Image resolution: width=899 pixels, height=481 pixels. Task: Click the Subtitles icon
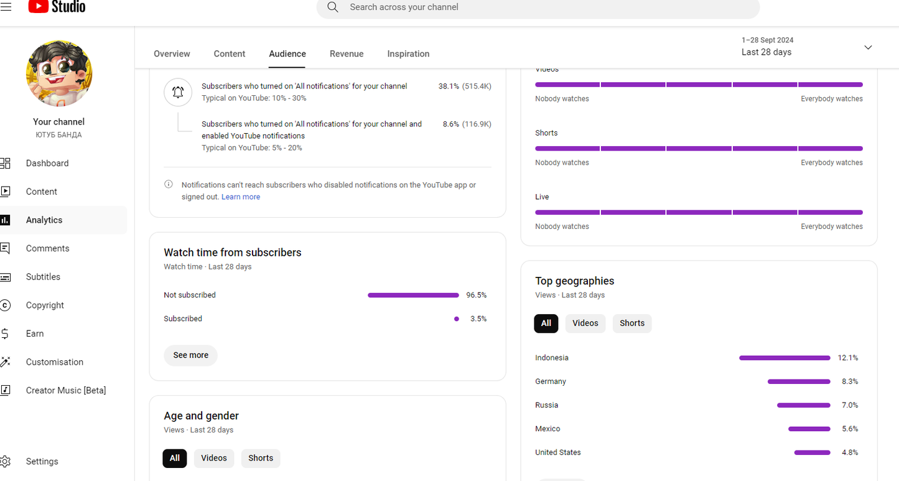click(x=5, y=277)
